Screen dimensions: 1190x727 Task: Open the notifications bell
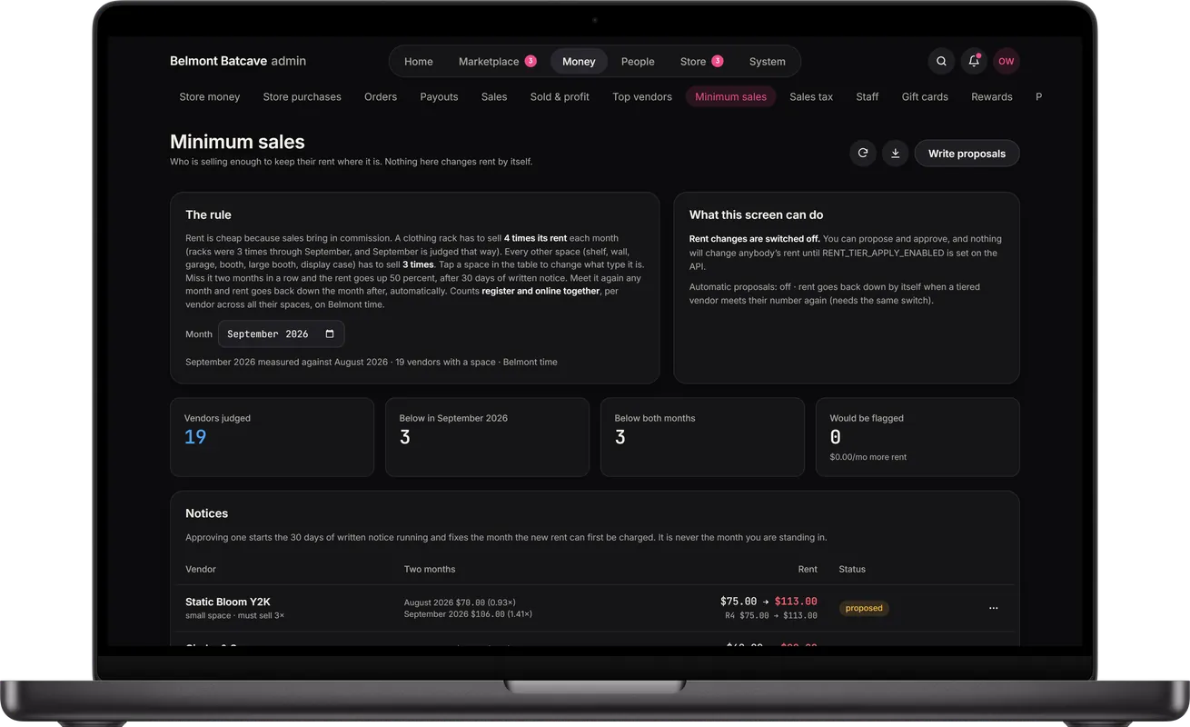(x=974, y=62)
